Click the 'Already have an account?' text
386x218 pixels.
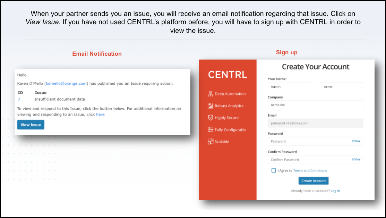pyautogui.click(x=310, y=191)
